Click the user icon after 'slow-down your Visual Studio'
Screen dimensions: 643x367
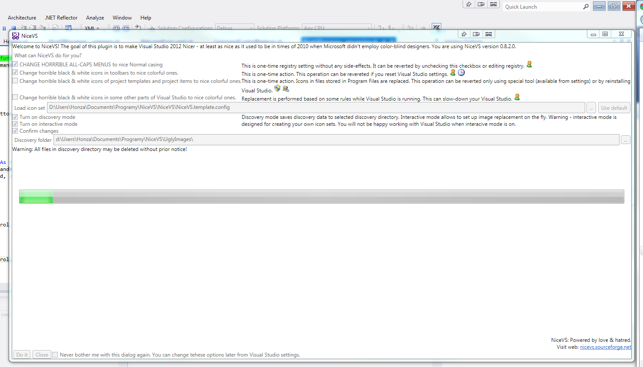click(x=517, y=97)
